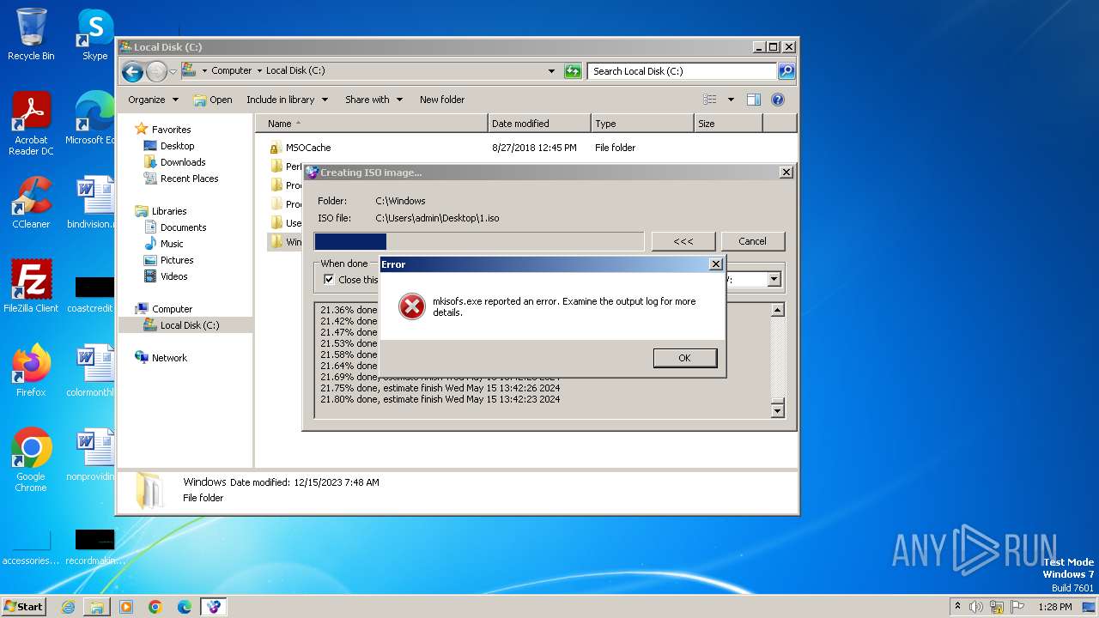Open the Organize menu
Image resolution: width=1099 pixels, height=618 pixels.
[x=153, y=100]
